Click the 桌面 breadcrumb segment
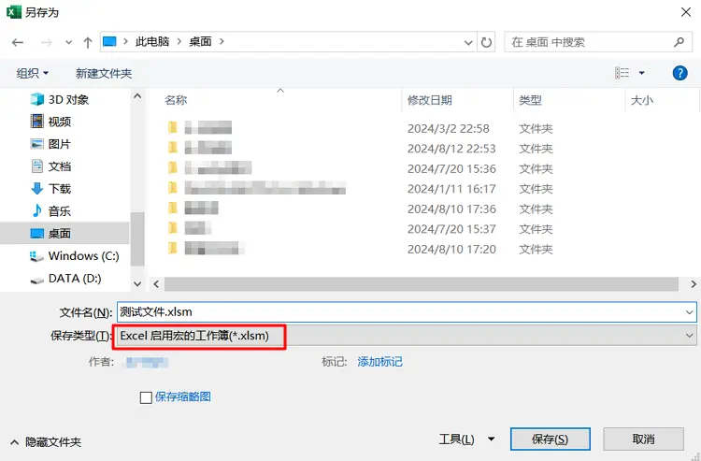 click(200, 41)
